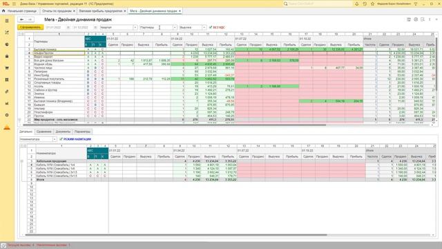This screenshot has height=249, width=442.
Task: Collapse group at Мир продуктов row
Action: pos(19,120)
